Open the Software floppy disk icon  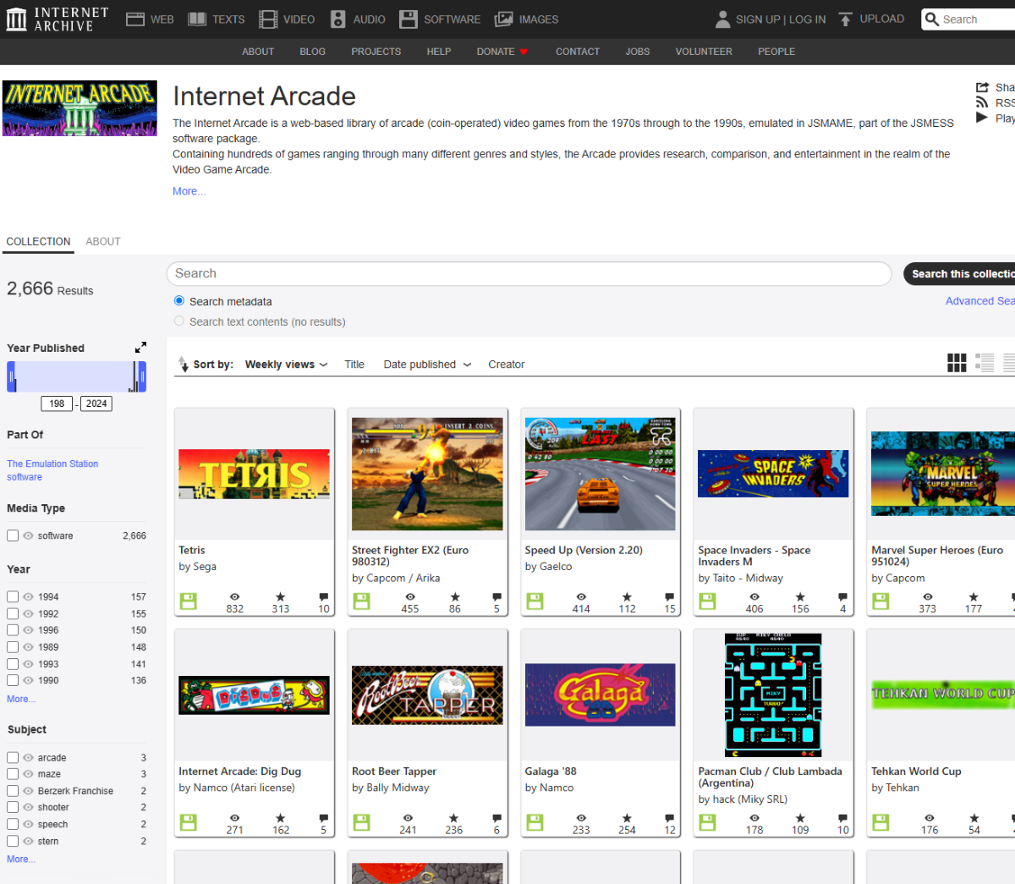(409, 19)
